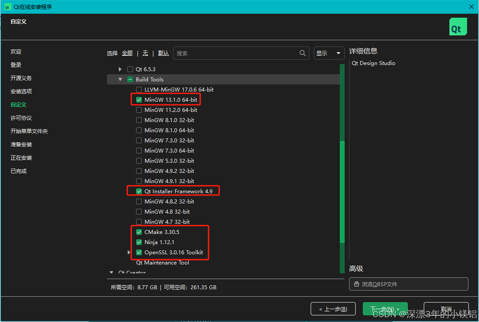
Task: Click the icon on the QBSP browse button
Action: [x=356, y=284]
